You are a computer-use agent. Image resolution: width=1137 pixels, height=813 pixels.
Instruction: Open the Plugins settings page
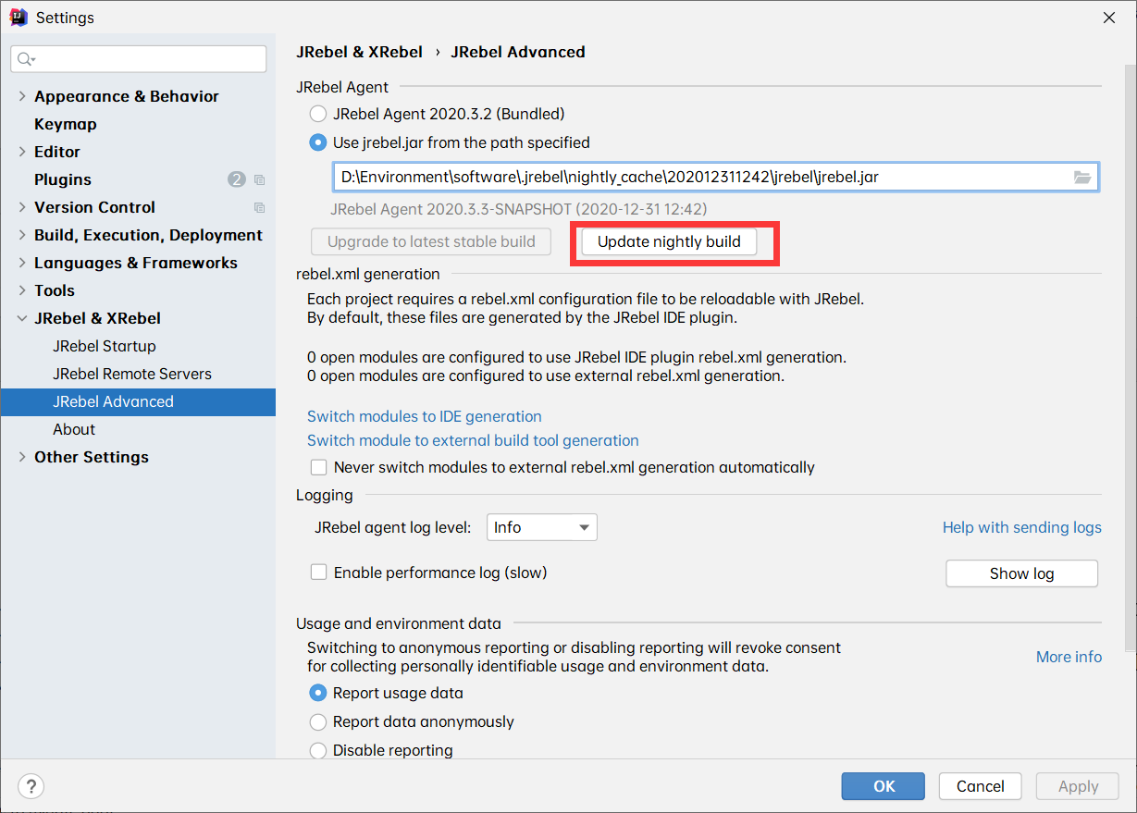(63, 179)
